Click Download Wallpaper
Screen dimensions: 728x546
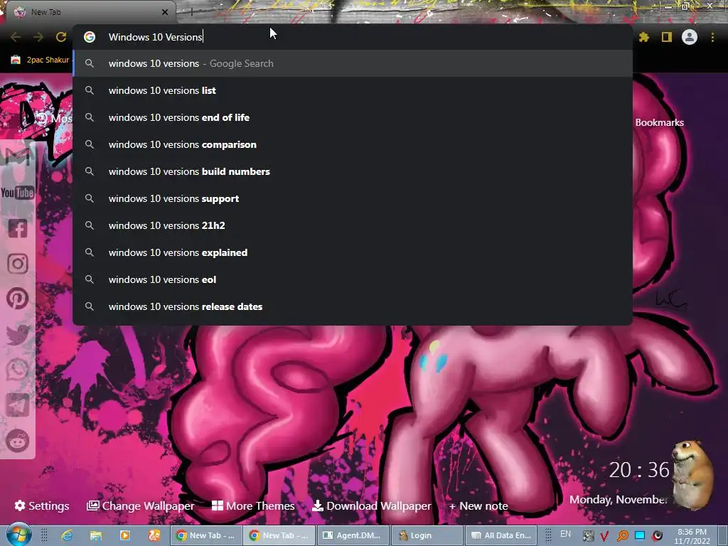coord(372,505)
